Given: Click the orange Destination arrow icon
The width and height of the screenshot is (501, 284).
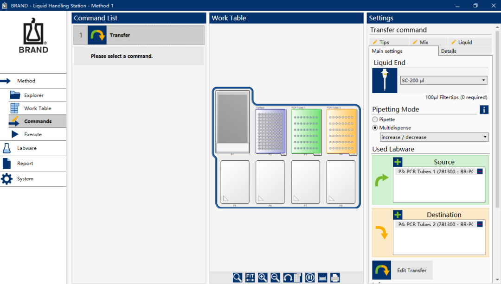Looking at the screenshot, I should click(x=381, y=232).
